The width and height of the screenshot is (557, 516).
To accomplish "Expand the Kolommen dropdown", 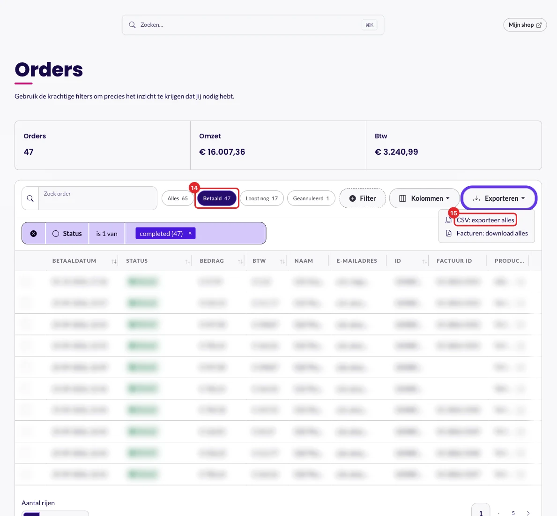I will (x=424, y=198).
